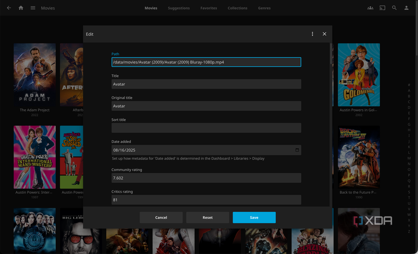Open the hamburger menu icon
Screen dimensions: 418x254
[x=33, y=8]
